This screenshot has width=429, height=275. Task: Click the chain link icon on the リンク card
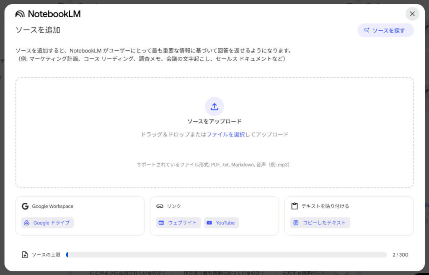click(x=160, y=206)
